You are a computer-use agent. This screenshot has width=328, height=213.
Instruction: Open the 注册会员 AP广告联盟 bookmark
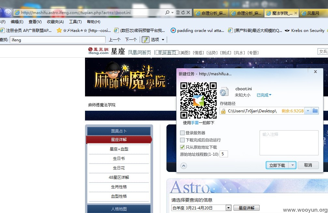tap(26, 31)
